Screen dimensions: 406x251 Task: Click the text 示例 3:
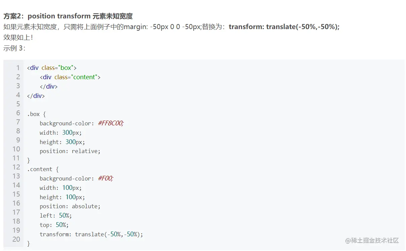(15, 48)
